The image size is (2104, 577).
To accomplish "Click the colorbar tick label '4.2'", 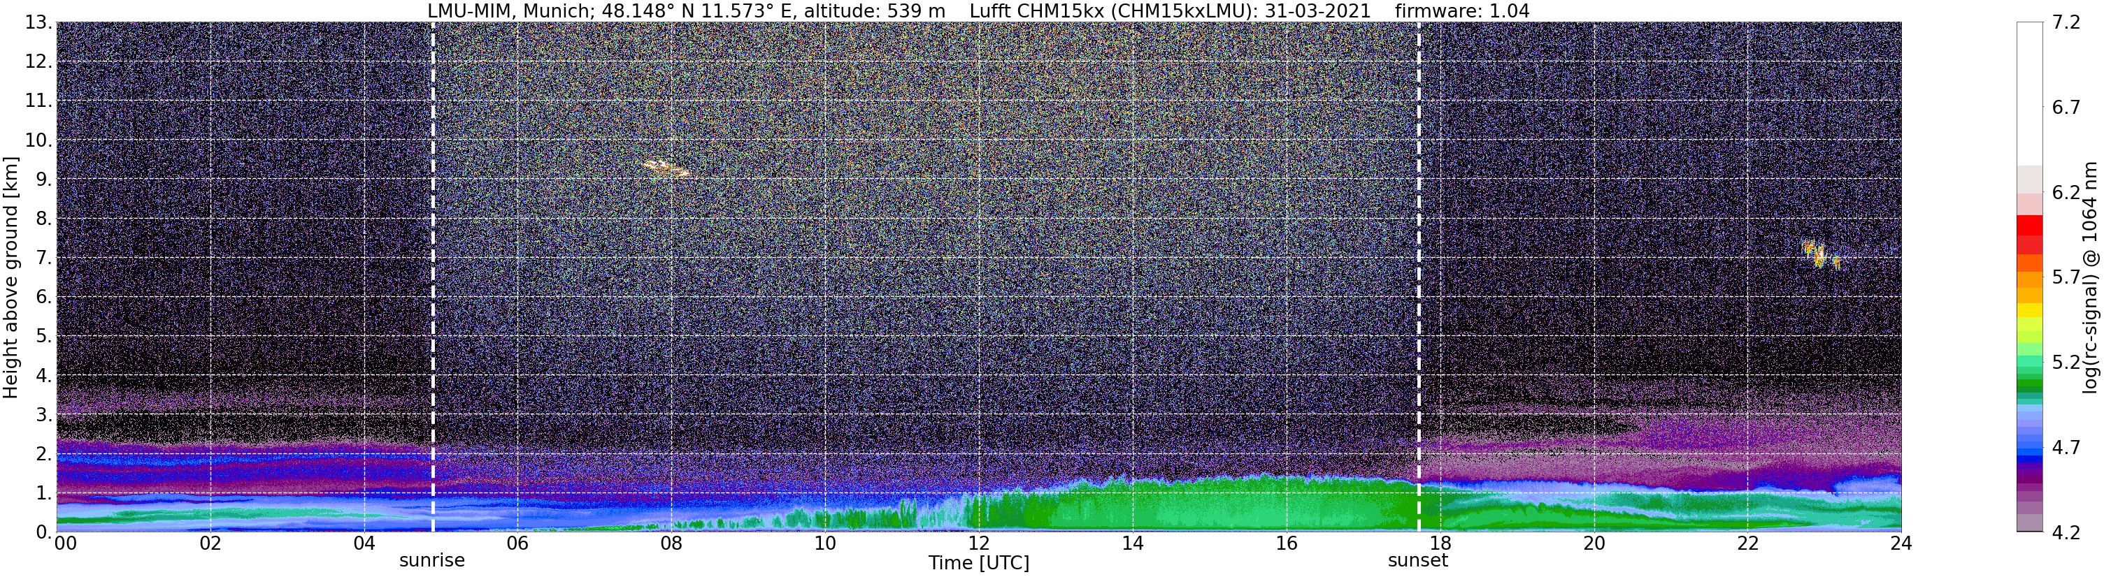I will pos(2066,532).
